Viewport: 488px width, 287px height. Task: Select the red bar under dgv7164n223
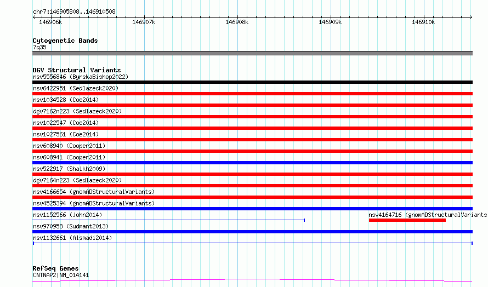tap(252, 186)
